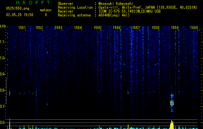Image resolution: width=203 pixels, height=129 pixels.
Task: Click the strong red meteor echo near 1559
Action: (x=172, y=103)
